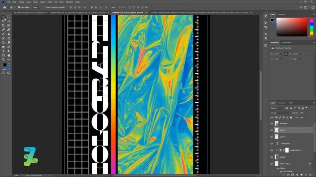Switch to the Adjustments tab

(286, 43)
